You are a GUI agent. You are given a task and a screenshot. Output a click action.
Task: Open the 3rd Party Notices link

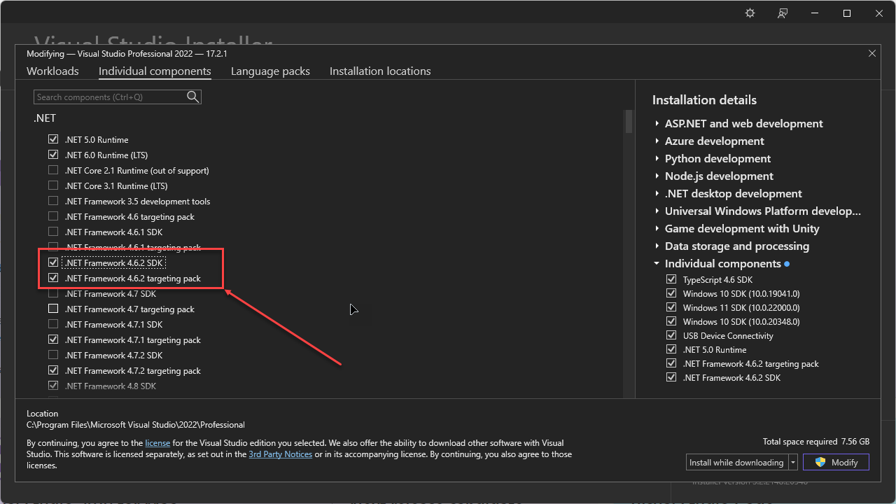pyautogui.click(x=280, y=454)
